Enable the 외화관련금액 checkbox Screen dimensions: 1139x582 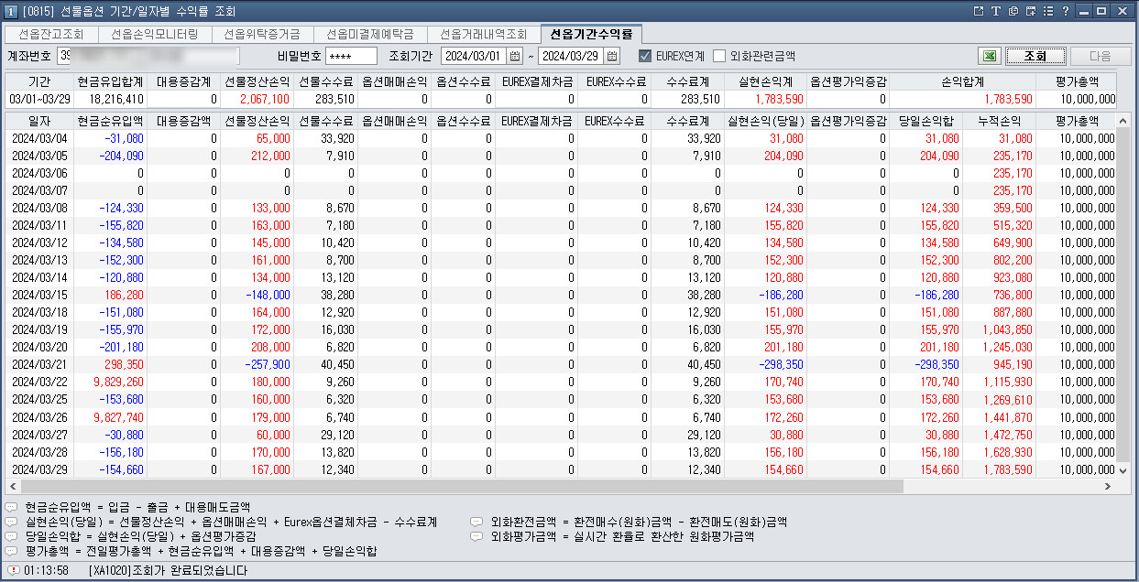tap(719, 56)
